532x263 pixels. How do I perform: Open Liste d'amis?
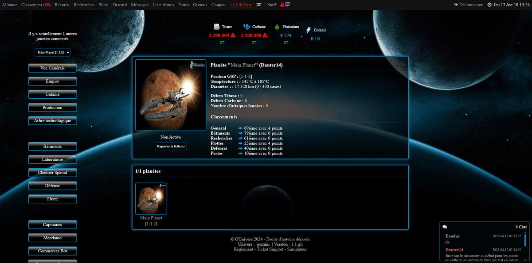point(163,4)
